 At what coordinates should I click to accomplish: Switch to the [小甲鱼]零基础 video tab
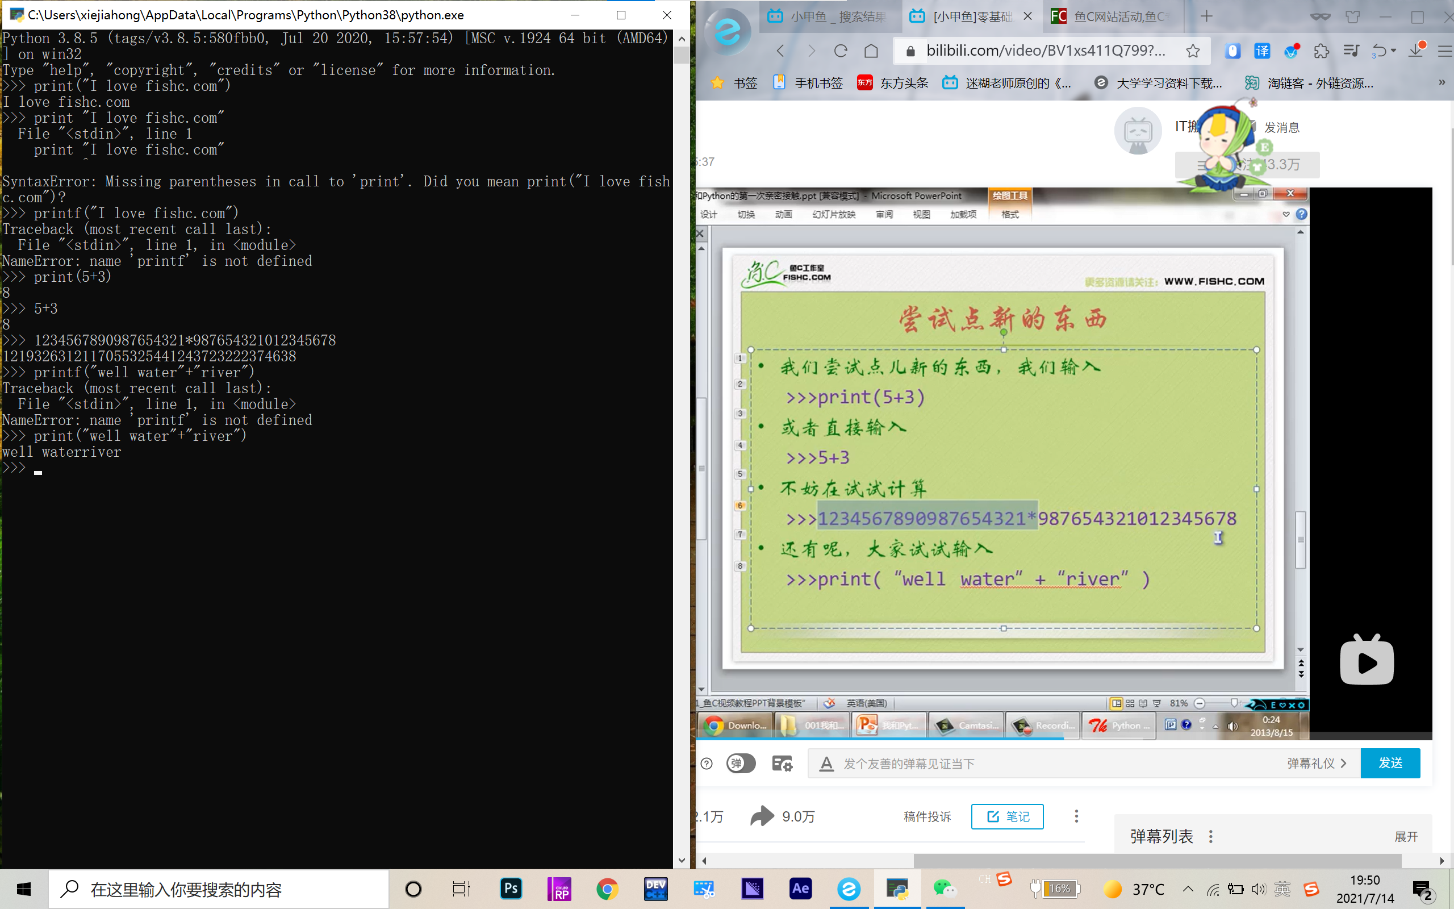click(x=973, y=16)
